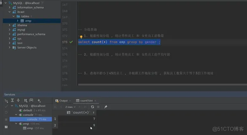Close the Output tab
This screenshot has width=247, height=135.
point(70,101)
